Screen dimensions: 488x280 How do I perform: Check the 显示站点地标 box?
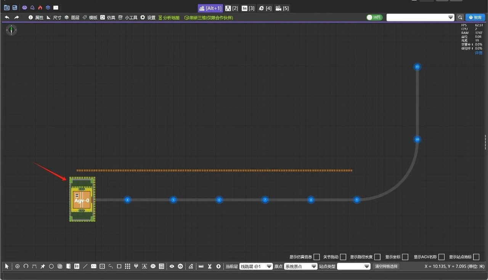point(476,257)
